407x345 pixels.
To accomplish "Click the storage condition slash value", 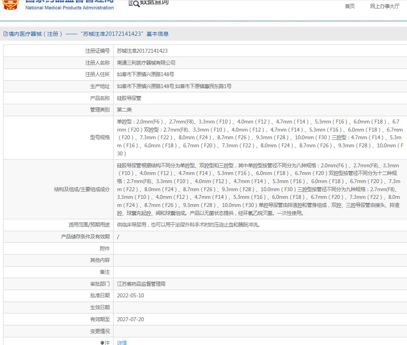I will point(118,237).
